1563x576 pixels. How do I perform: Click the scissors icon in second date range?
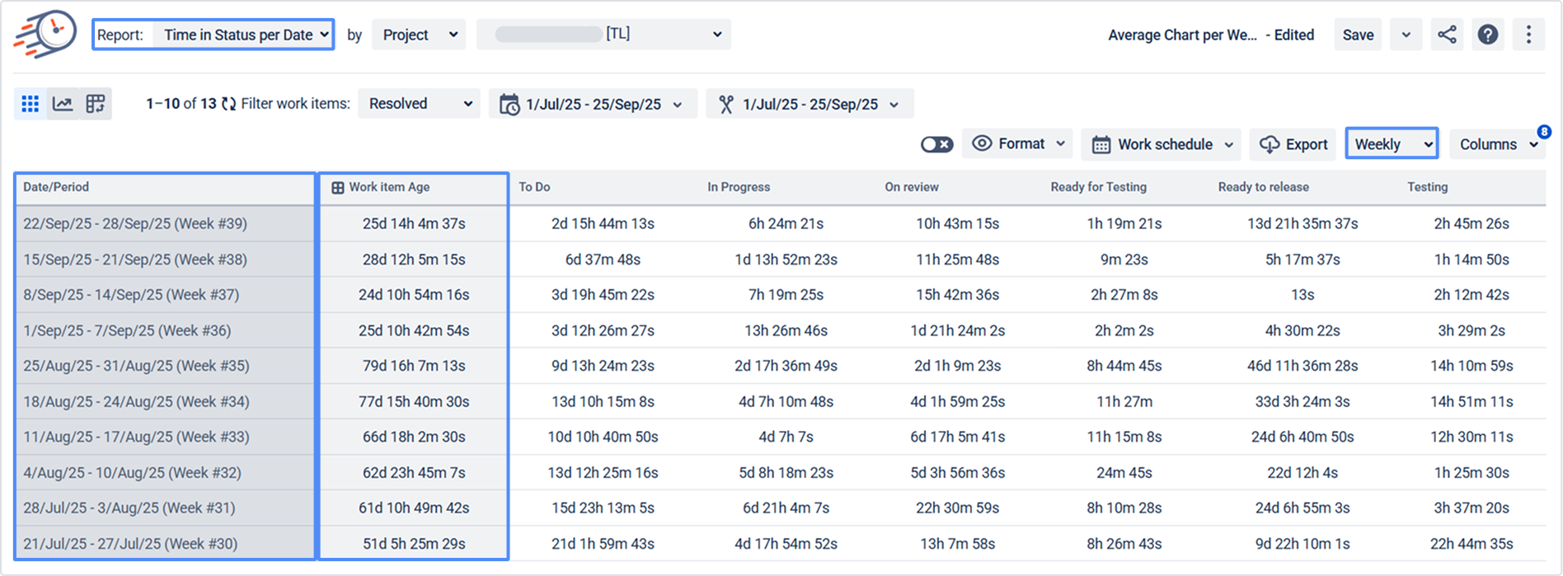click(x=726, y=105)
